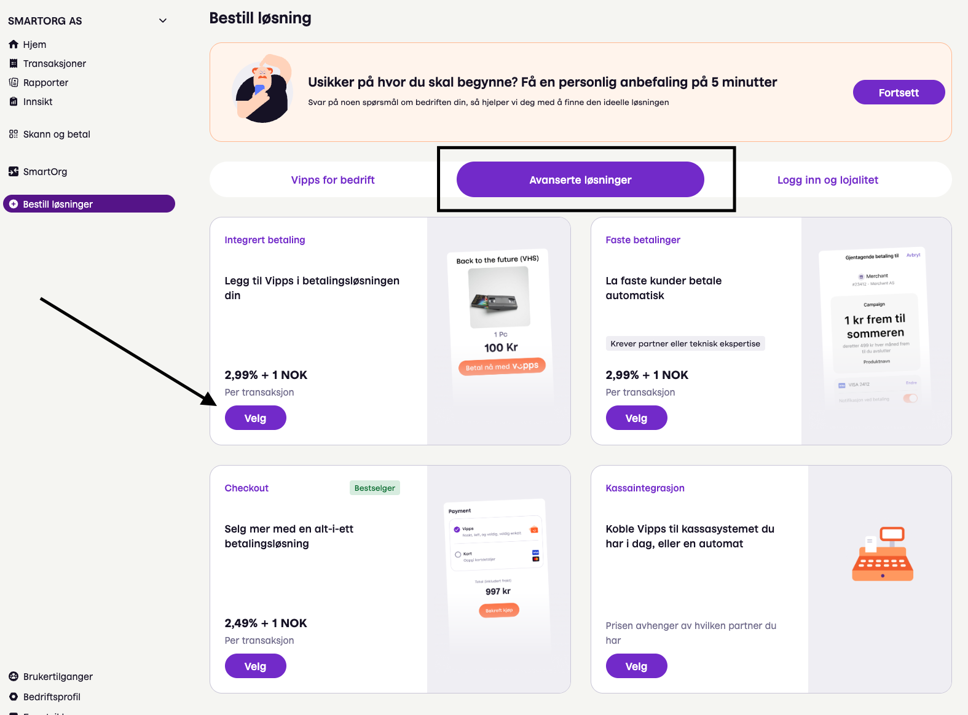Click the SmartOrg sidebar icon

(14, 171)
